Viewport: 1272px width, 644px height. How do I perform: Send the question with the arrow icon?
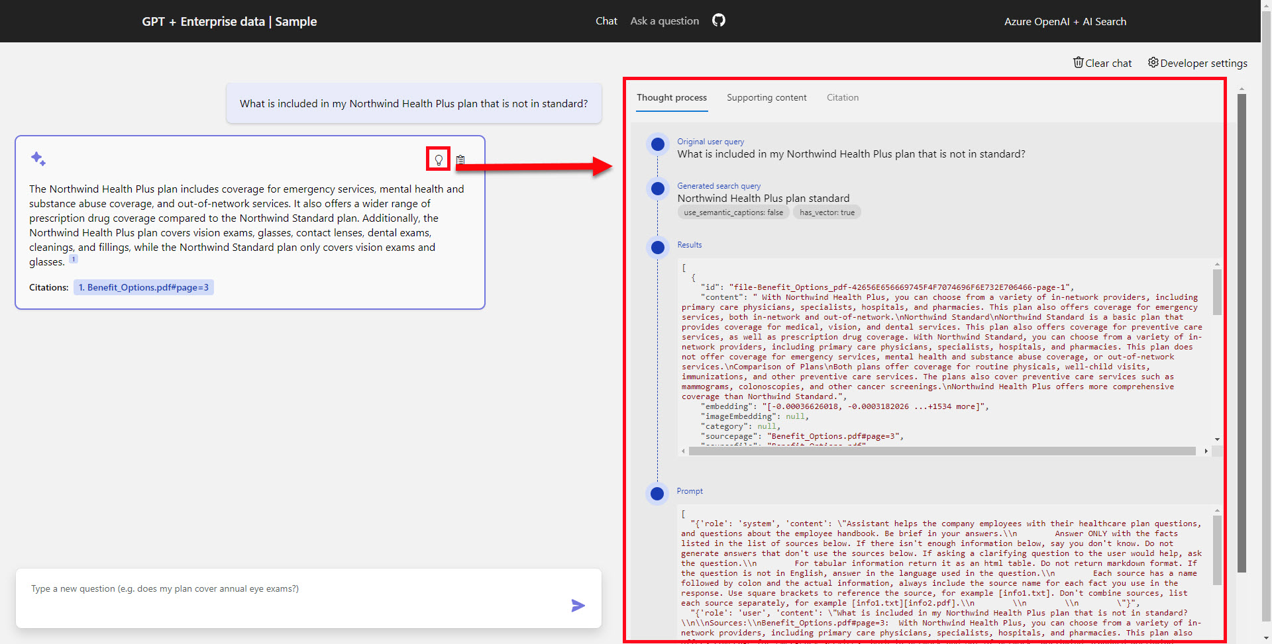[578, 605]
